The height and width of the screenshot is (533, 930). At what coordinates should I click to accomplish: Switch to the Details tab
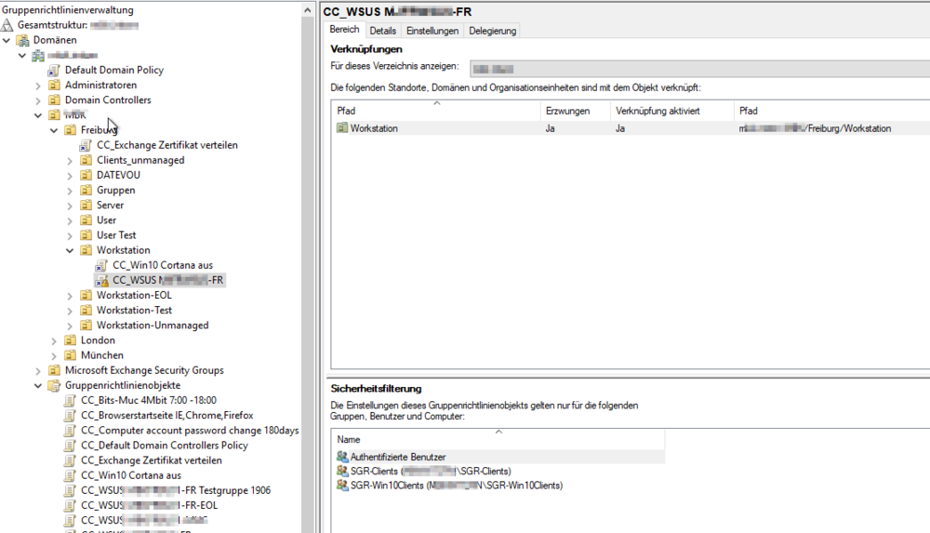coord(382,31)
